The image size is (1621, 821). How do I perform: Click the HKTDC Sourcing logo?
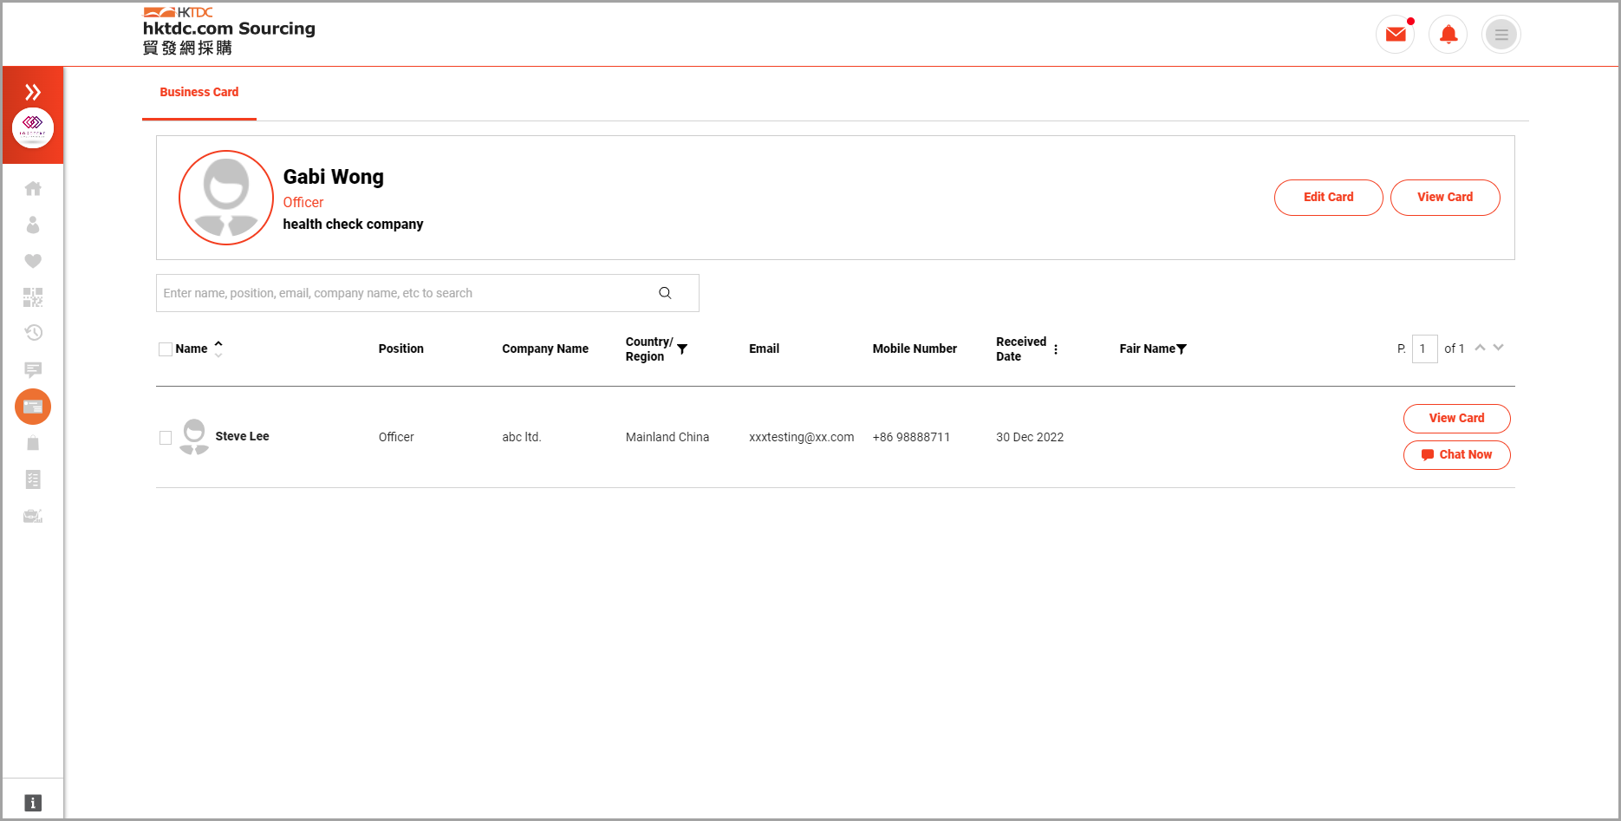click(x=229, y=31)
